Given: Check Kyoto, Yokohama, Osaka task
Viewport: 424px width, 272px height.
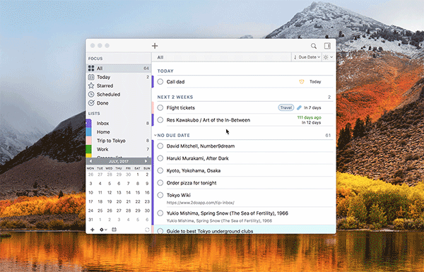Looking at the screenshot, I should [x=160, y=170].
